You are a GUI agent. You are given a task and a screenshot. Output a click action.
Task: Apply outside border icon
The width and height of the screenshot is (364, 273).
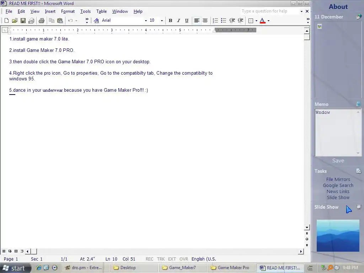(251, 21)
